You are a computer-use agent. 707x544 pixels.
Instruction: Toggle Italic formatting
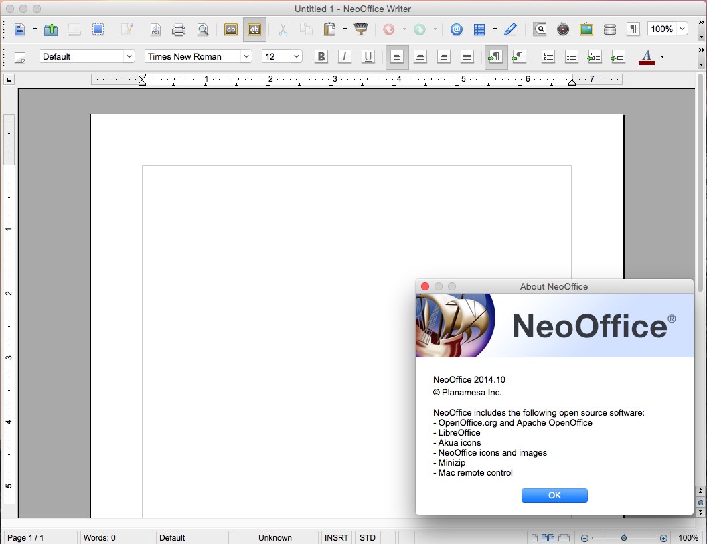[345, 57]
